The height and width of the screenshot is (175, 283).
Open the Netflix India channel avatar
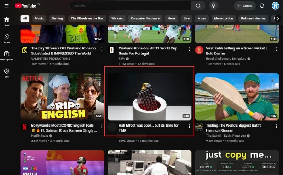pyautogui.click(x=24, y=127)
